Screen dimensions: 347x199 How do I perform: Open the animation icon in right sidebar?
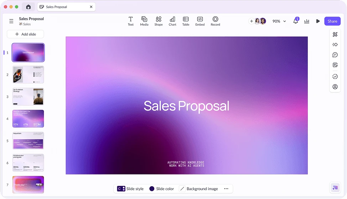pos(335,44)
